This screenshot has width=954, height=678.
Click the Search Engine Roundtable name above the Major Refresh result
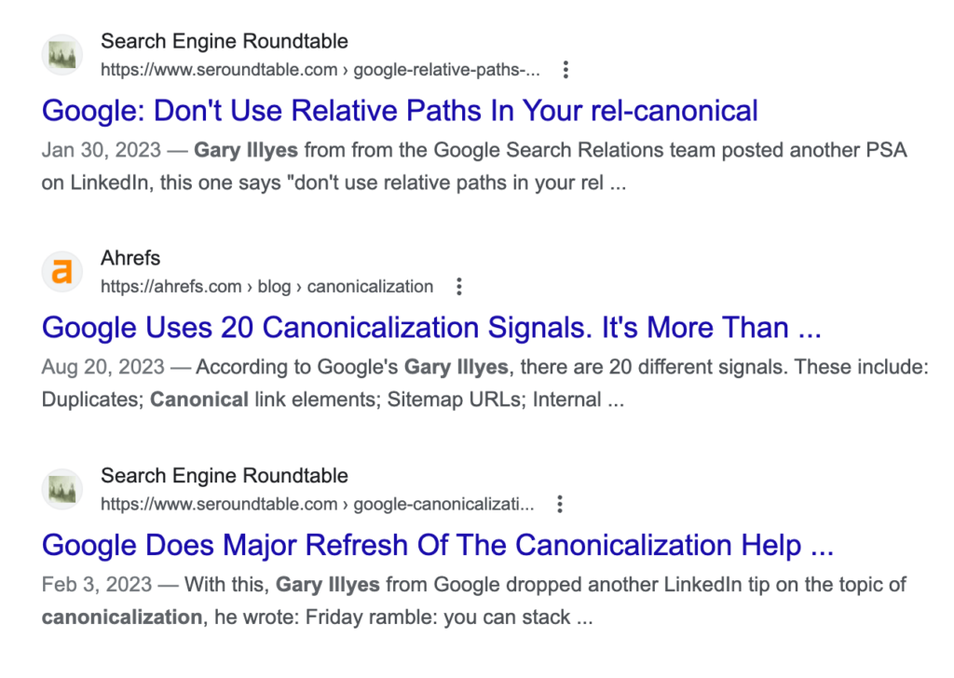point(224,476)
